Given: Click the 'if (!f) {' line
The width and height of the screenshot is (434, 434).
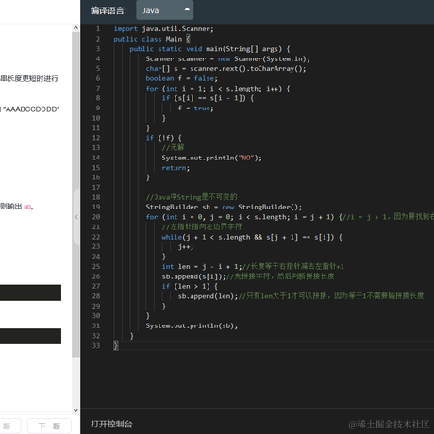Looking at the screenshot, I should click(163, 138).
